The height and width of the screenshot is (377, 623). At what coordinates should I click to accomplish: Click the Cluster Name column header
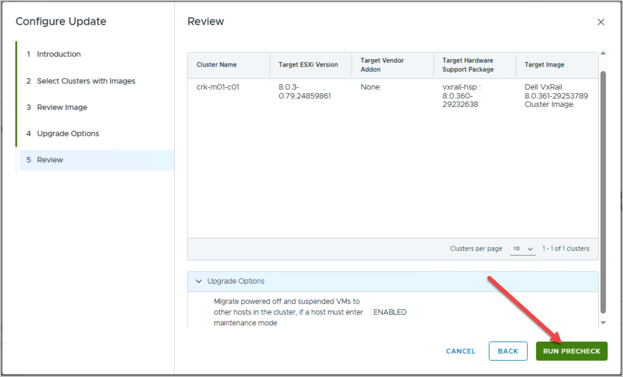[217, 64]
